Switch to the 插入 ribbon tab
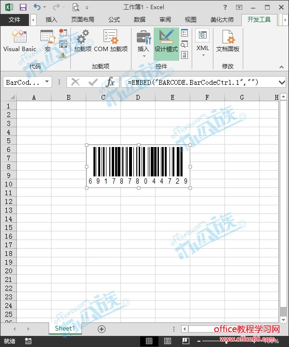The width and height of the screenshot is (289, 347). pyautogui.click(x=52, y=20)
